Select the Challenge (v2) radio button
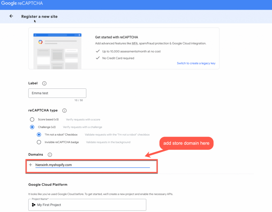Screen dimensions: 272x212 pos(32,127)
